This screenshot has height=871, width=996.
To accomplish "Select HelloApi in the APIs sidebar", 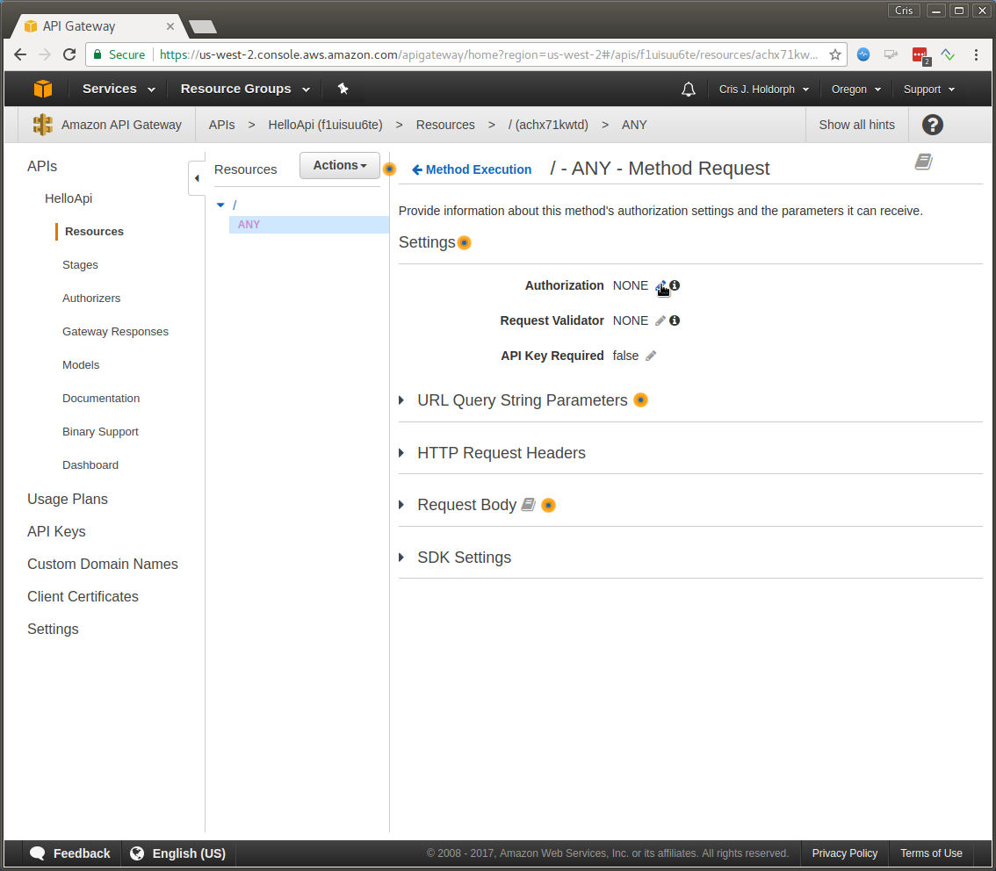I will click(69, 198).
